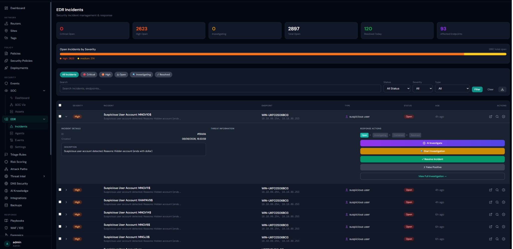Click the Resolve Incident button

tap(432, 159)
